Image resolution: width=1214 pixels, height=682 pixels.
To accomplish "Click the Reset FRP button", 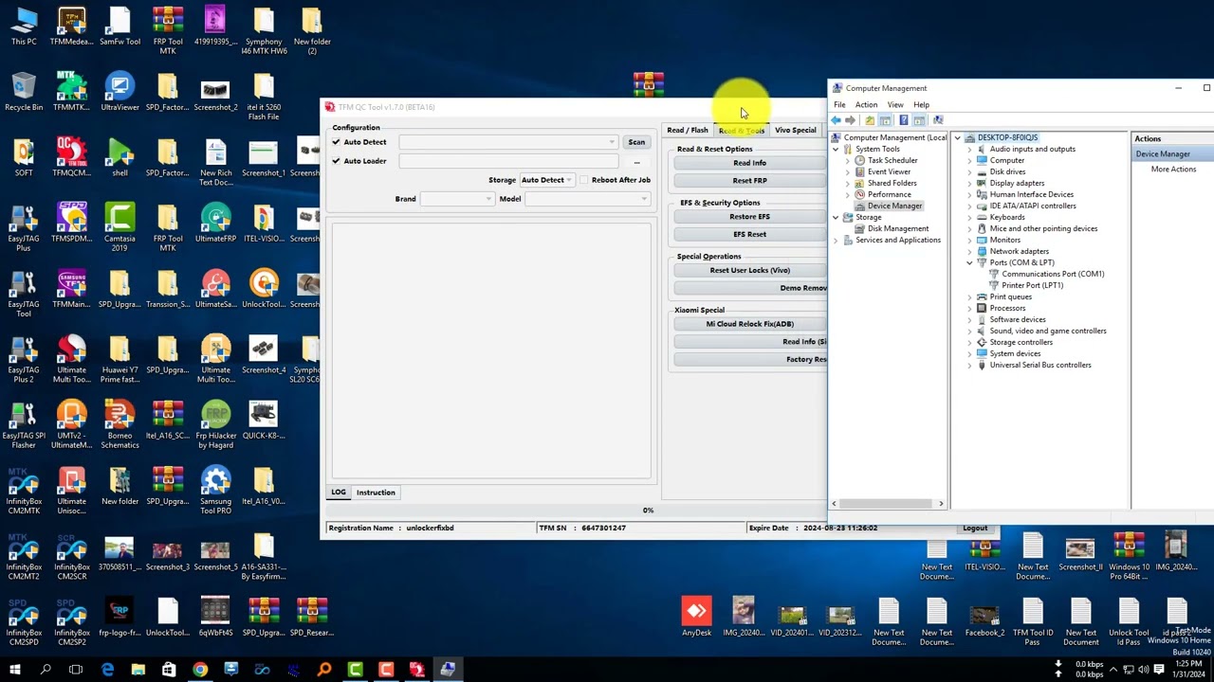I will pyautogui.click(x=749, y=180).
